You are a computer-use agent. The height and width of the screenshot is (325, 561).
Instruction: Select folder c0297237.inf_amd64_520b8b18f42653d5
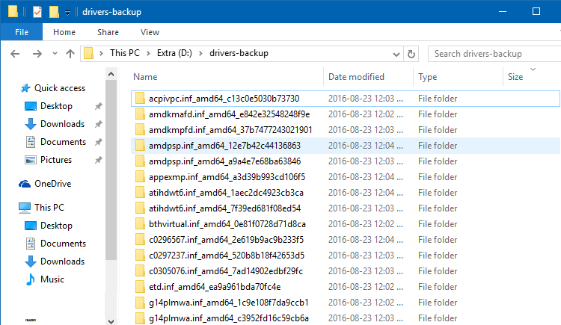point(346,256)
